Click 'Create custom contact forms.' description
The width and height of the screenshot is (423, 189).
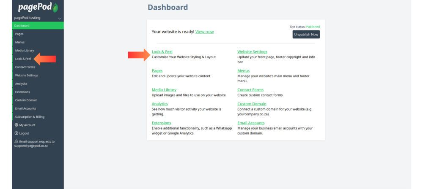click(x=261, y=95)
